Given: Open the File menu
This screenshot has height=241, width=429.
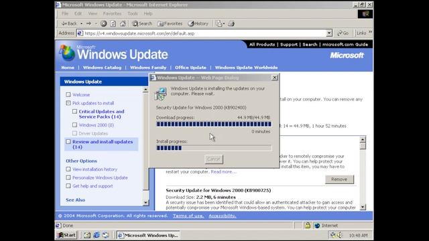Looking at the screenshot, I should (65, 13).
